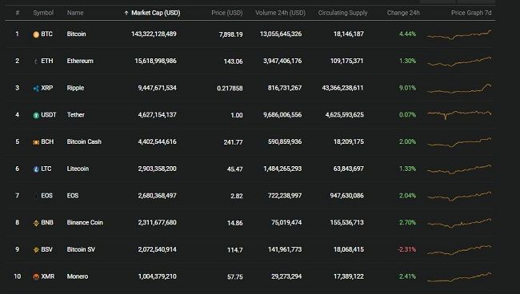Sort by Volume 24h (USD) header
Image resolution: width=520 pixels, height=294 pixels.
(280, 13)
